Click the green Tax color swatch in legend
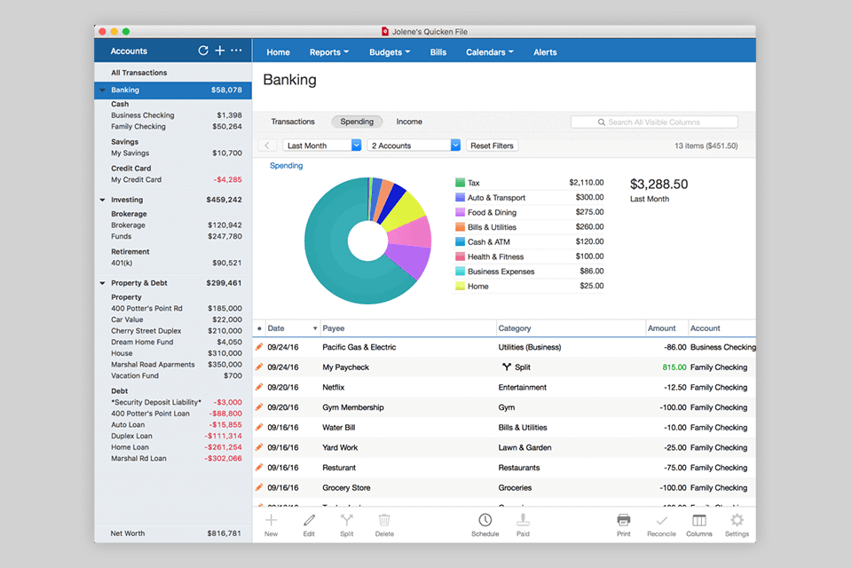The image size is (852, 568). 460,183
